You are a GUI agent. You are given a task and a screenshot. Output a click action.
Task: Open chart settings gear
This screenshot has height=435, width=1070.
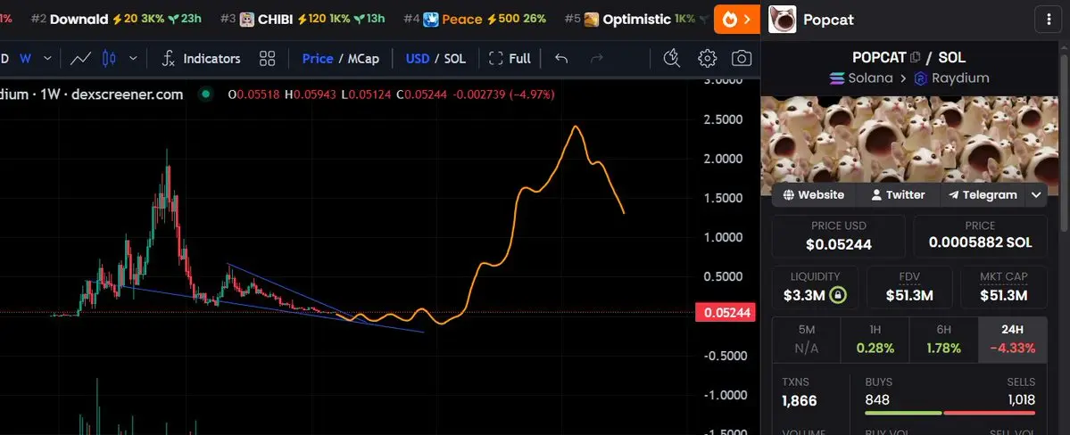(707, 59)
